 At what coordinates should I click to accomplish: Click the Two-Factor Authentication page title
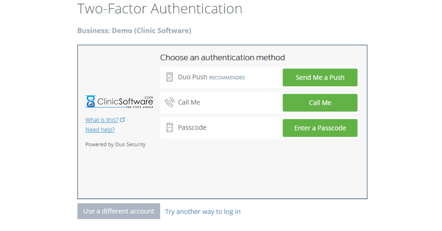[159, 8]
